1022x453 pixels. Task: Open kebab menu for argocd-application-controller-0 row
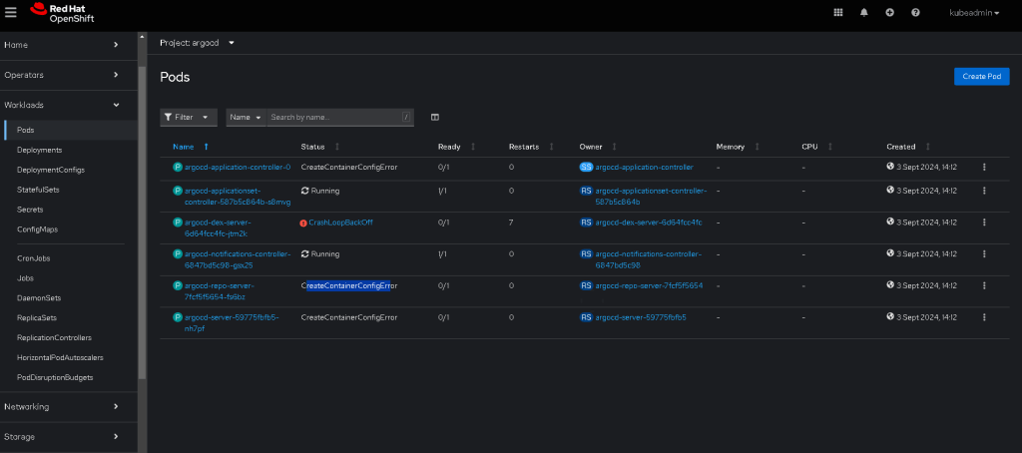[984, 167]
